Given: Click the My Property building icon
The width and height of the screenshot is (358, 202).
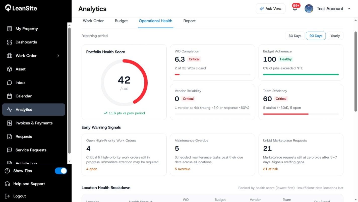Looking at the screenshot, I should pos(10,29).
